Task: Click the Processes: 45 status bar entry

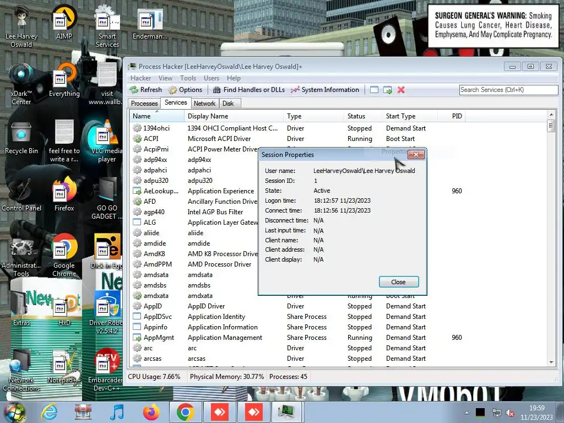Action: 288,377
